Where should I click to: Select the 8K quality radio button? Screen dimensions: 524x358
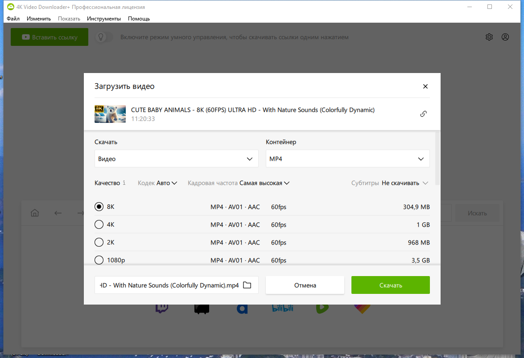tap(99, 207)
